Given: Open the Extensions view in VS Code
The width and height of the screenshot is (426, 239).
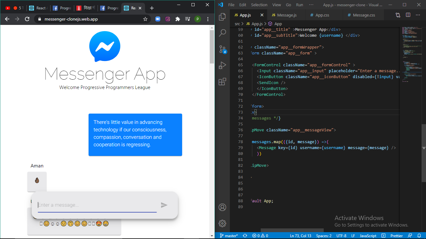Looking at the screenshot, I should tap(222, 82).
